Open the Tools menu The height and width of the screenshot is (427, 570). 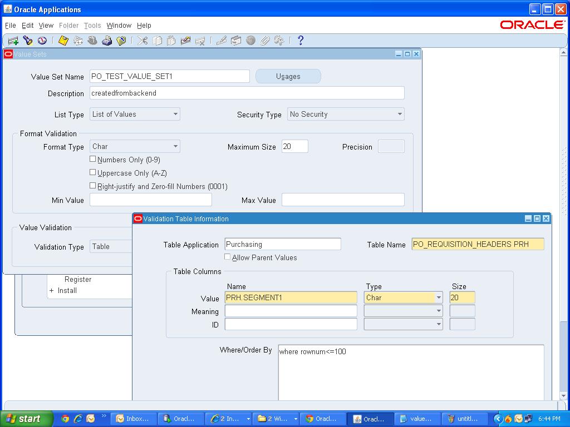coord(92,25)
